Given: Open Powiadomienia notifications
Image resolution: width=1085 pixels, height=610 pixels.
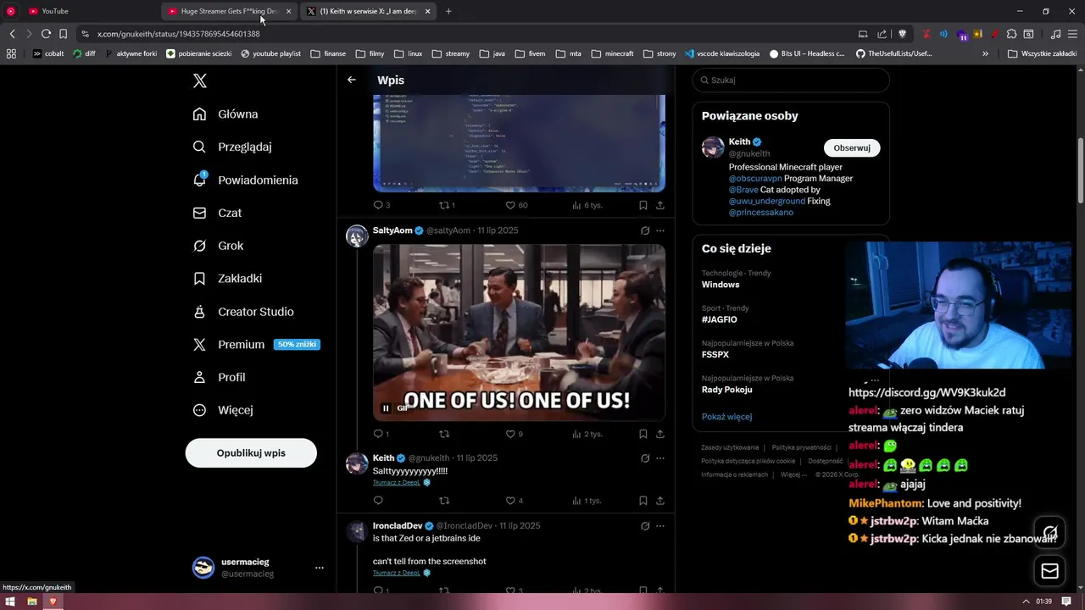Looking at the screenshot, I should coord(246,180).
